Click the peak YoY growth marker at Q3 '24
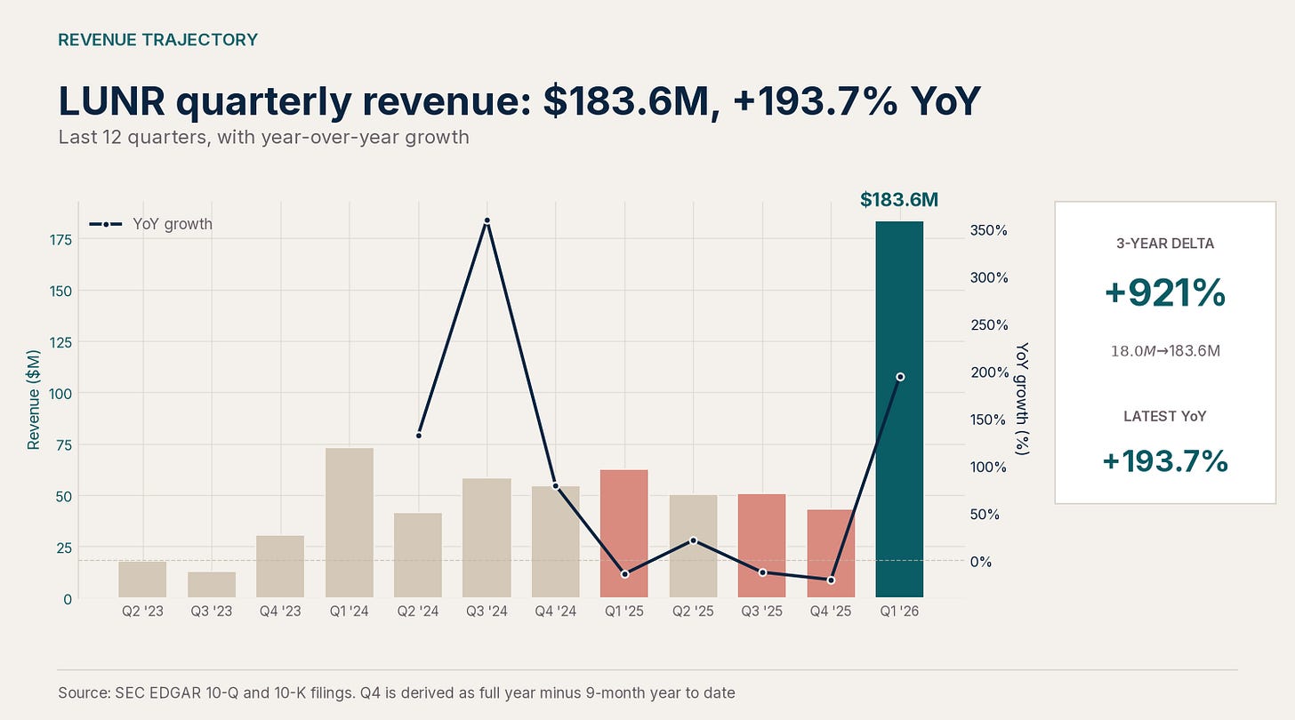This screenshot has width=1295, height=720. pos(487,220)
